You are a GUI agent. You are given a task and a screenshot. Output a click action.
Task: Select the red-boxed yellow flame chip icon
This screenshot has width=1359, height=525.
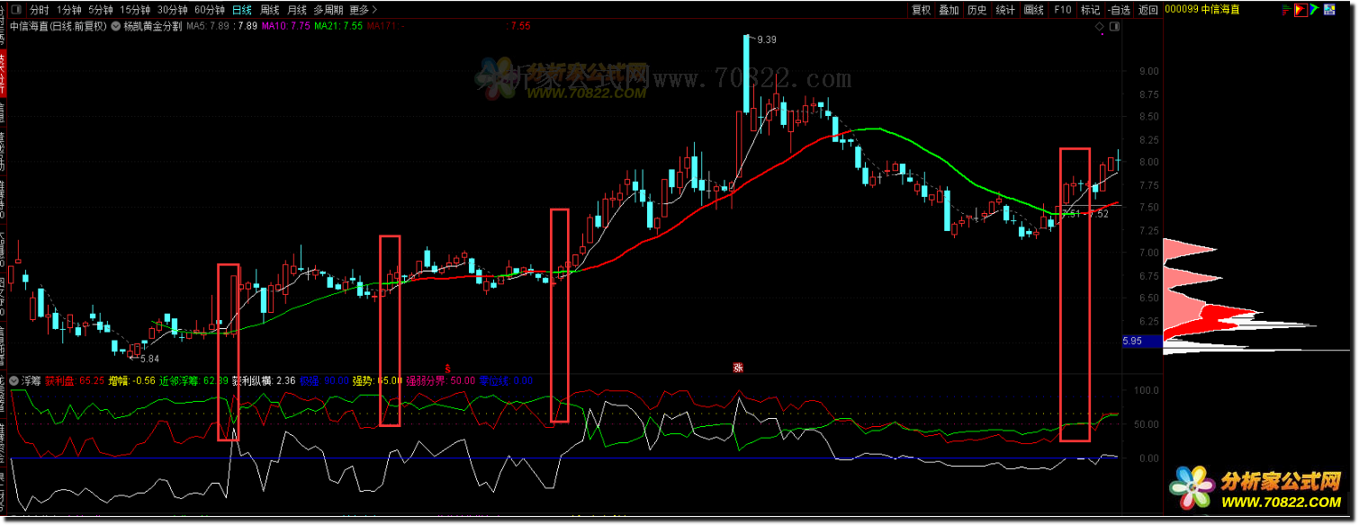coord(1300,10)
